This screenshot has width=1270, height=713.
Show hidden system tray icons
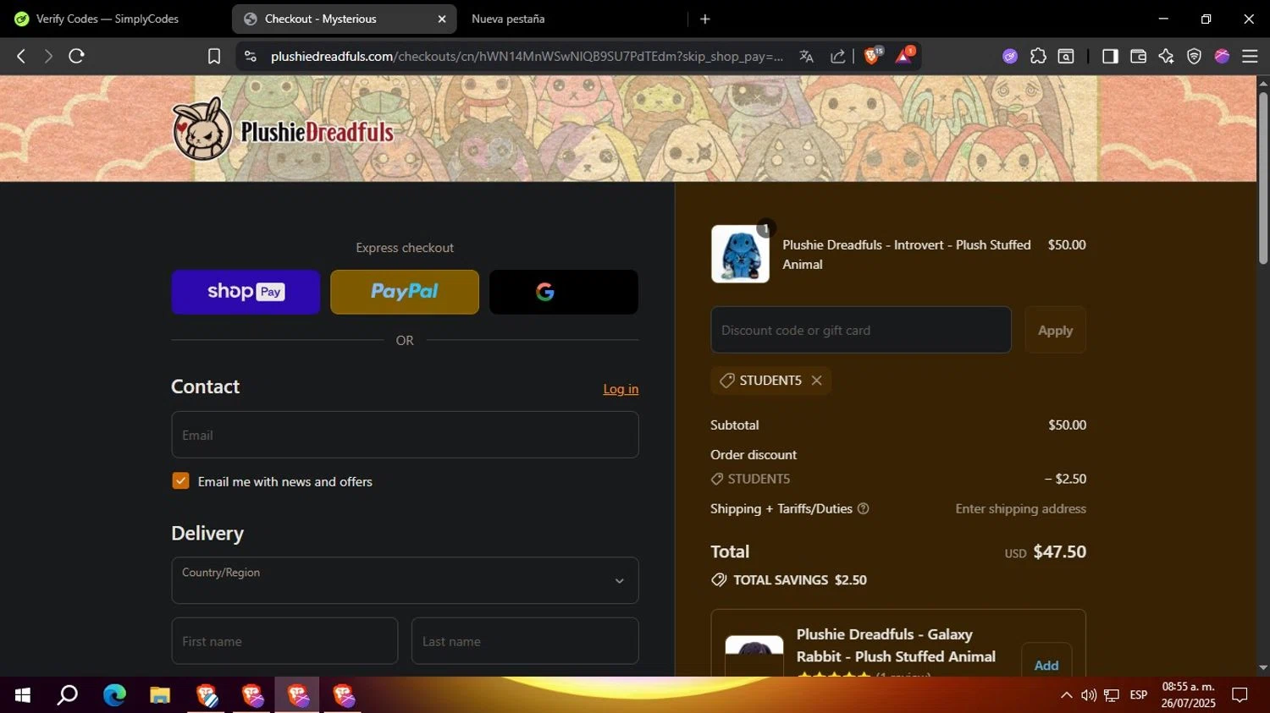(1066, 695)
